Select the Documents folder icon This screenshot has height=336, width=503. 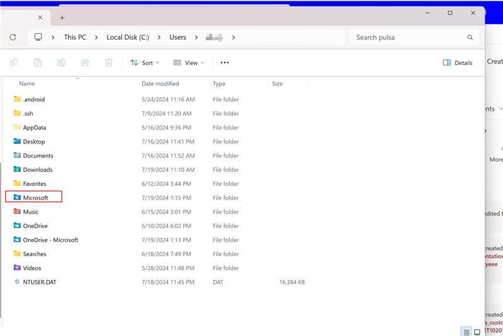18,155
